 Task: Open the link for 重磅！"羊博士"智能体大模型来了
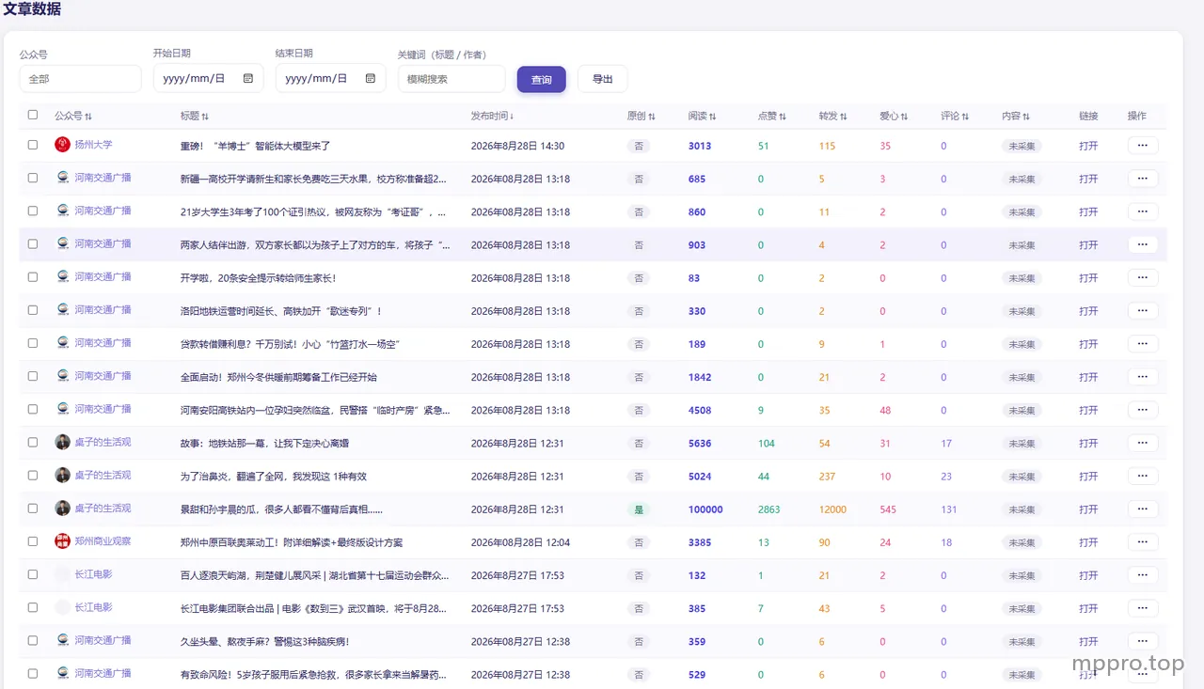coord(1088,146)
